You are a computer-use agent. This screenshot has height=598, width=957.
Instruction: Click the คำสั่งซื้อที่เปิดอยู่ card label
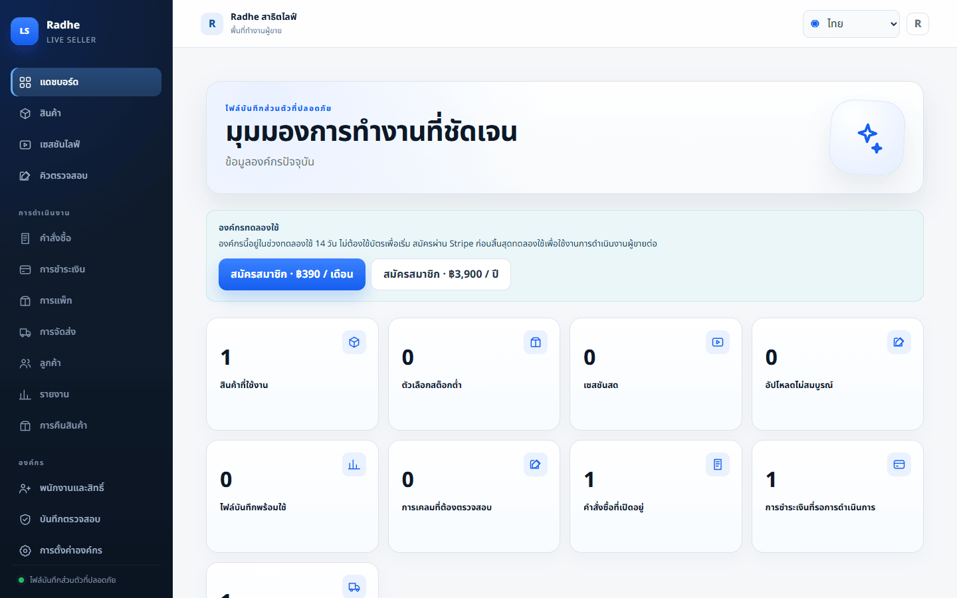(x=613, y=507)
